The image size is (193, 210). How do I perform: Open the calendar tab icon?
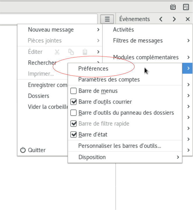[x=173, y=7]
